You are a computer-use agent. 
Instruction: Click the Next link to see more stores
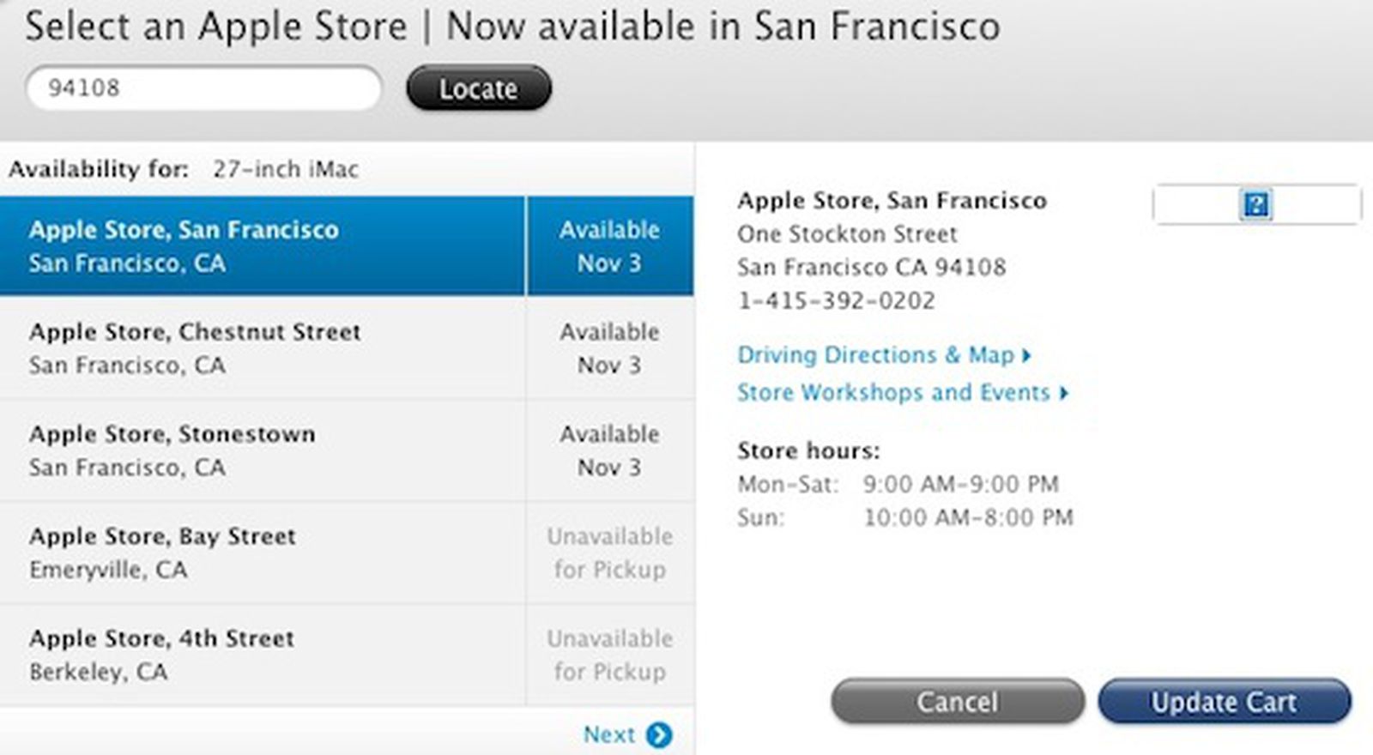610,734
